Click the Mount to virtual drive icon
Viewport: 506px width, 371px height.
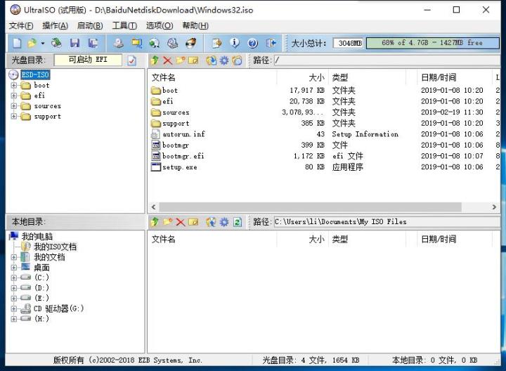(173, 43)
